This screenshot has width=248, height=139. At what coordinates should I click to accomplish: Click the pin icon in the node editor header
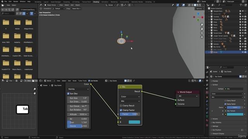coord(134,81)
